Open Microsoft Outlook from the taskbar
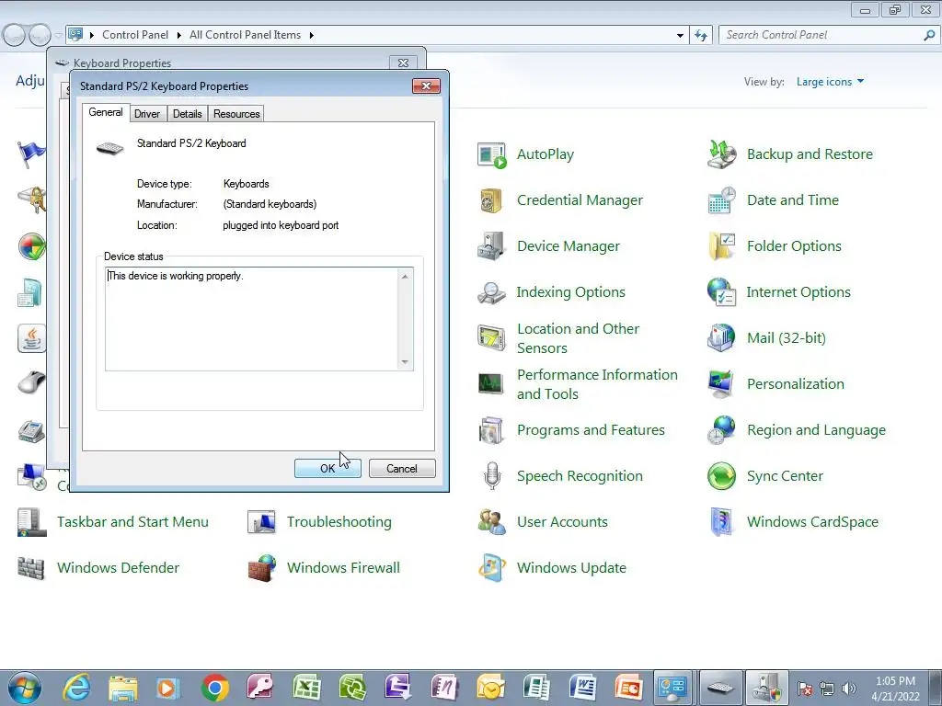942x706 pixels. point(490,688)
